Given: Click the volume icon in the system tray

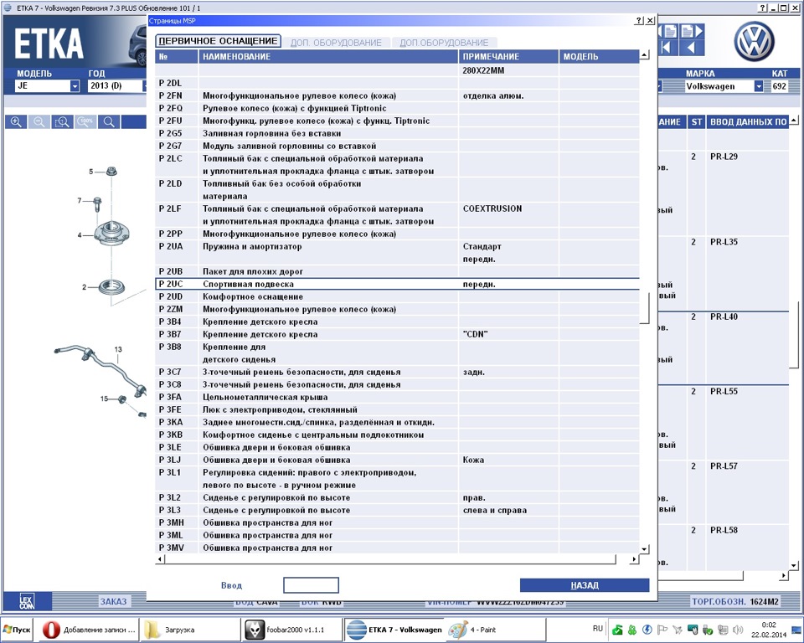Looking at the screenshot, I should tap(738, 630).
